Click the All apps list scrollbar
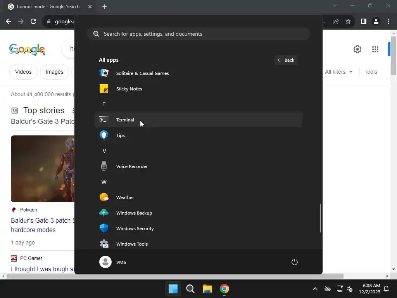The height and width of the screenshot is (298, 397). [x=321, y=218]
